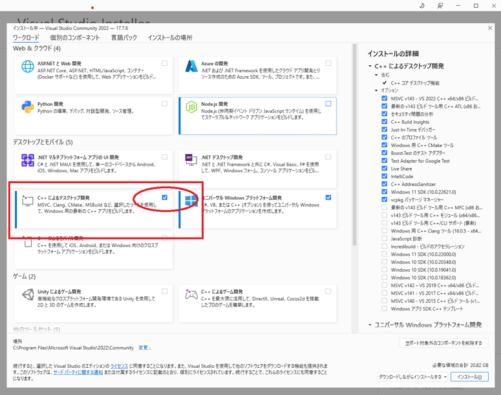Click the C++ game development gamepad icon
Viewport: 501px width, 395px height.
(191, 294)
